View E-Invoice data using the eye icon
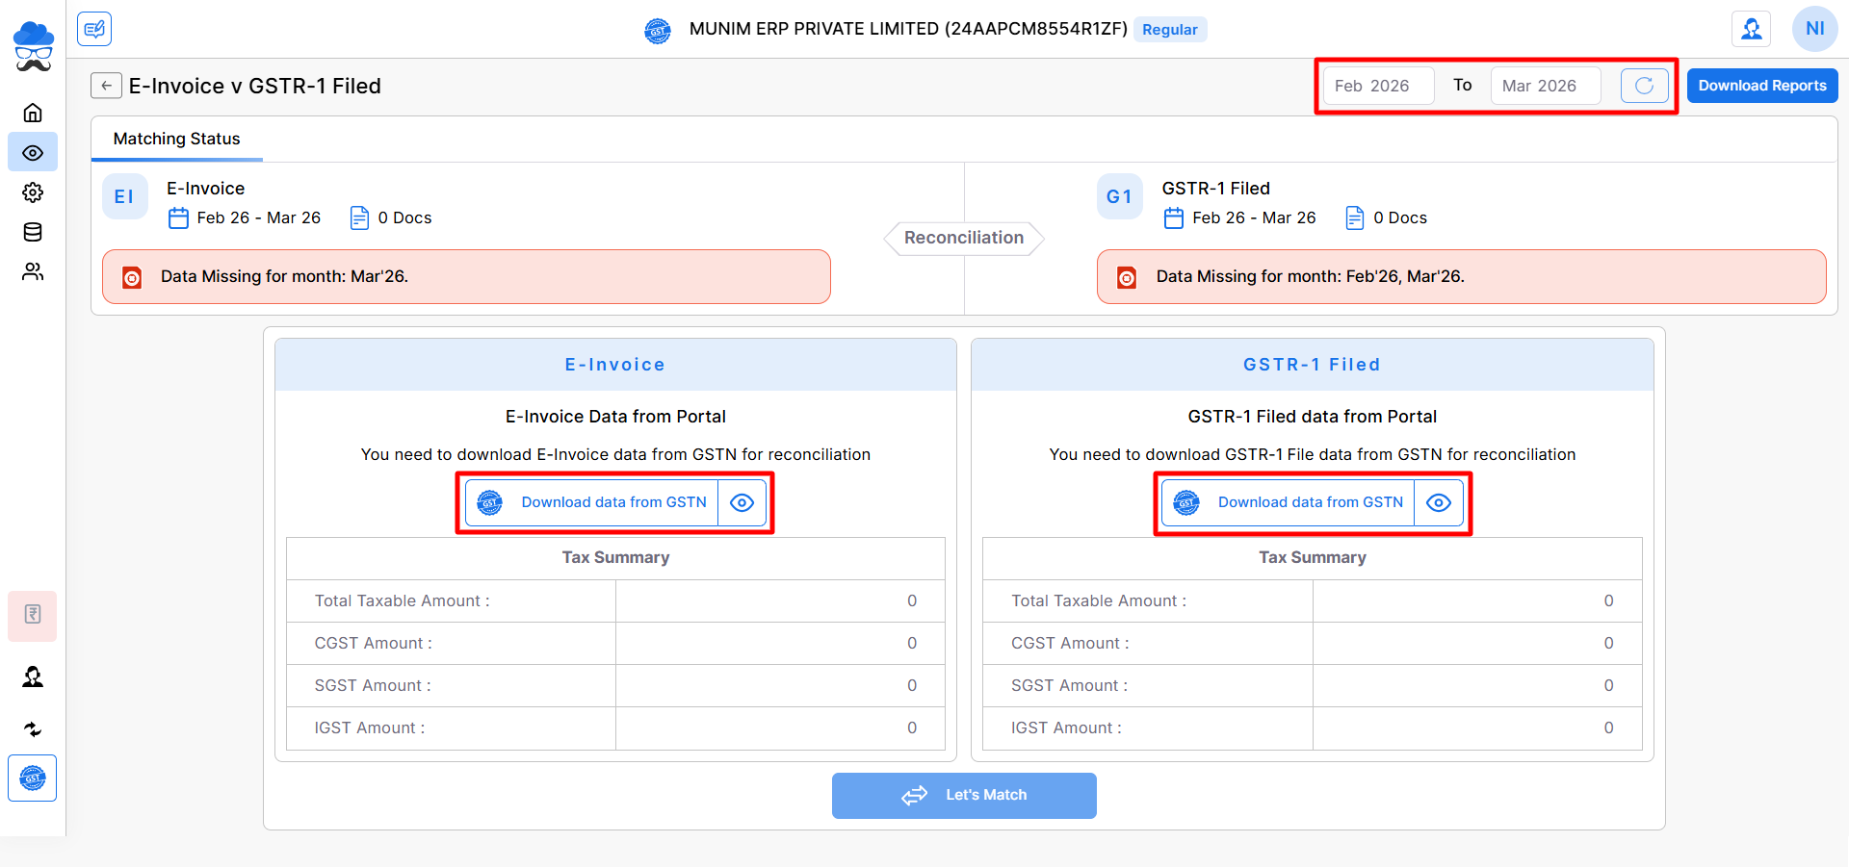The image size is (1849, 868). pyautogui.click(x=742, y=502)
